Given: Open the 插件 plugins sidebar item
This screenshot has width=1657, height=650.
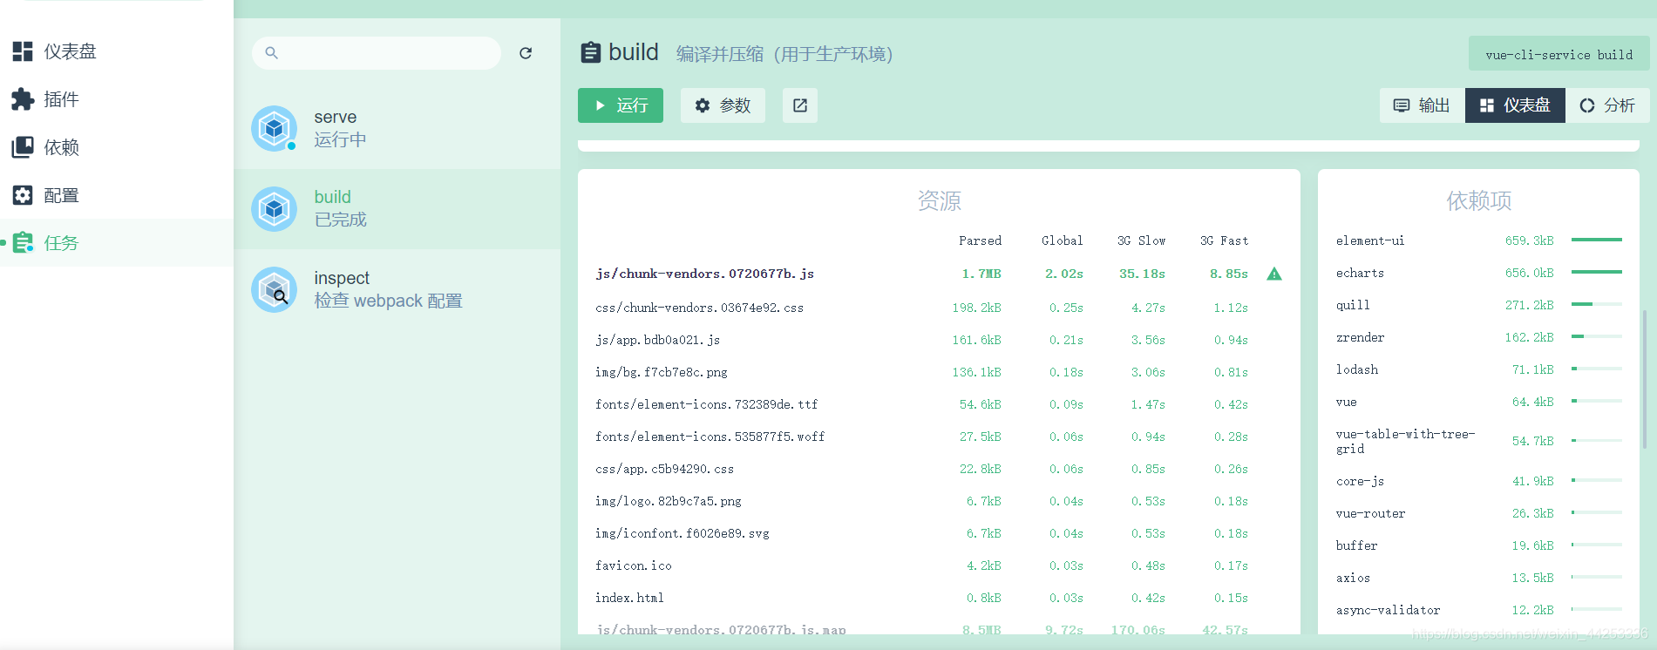Looking at the screenshot, I should click(117, 99).
